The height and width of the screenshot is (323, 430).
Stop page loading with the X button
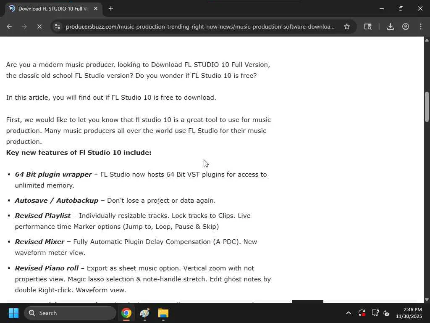39,26
